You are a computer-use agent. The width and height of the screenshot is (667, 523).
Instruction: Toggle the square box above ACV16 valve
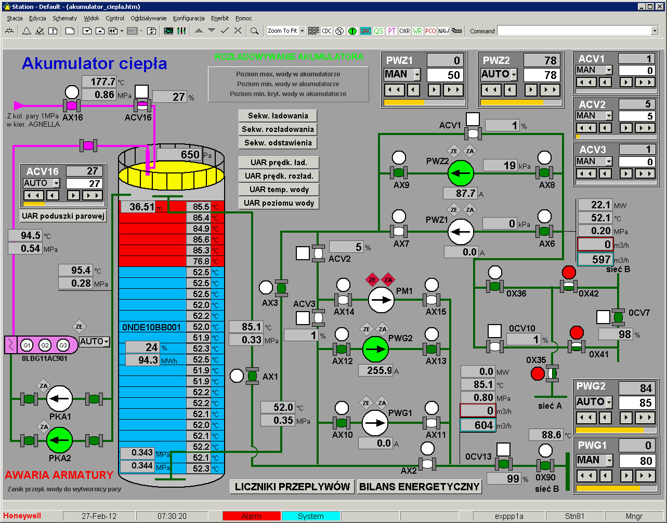(x=141, y=92)
